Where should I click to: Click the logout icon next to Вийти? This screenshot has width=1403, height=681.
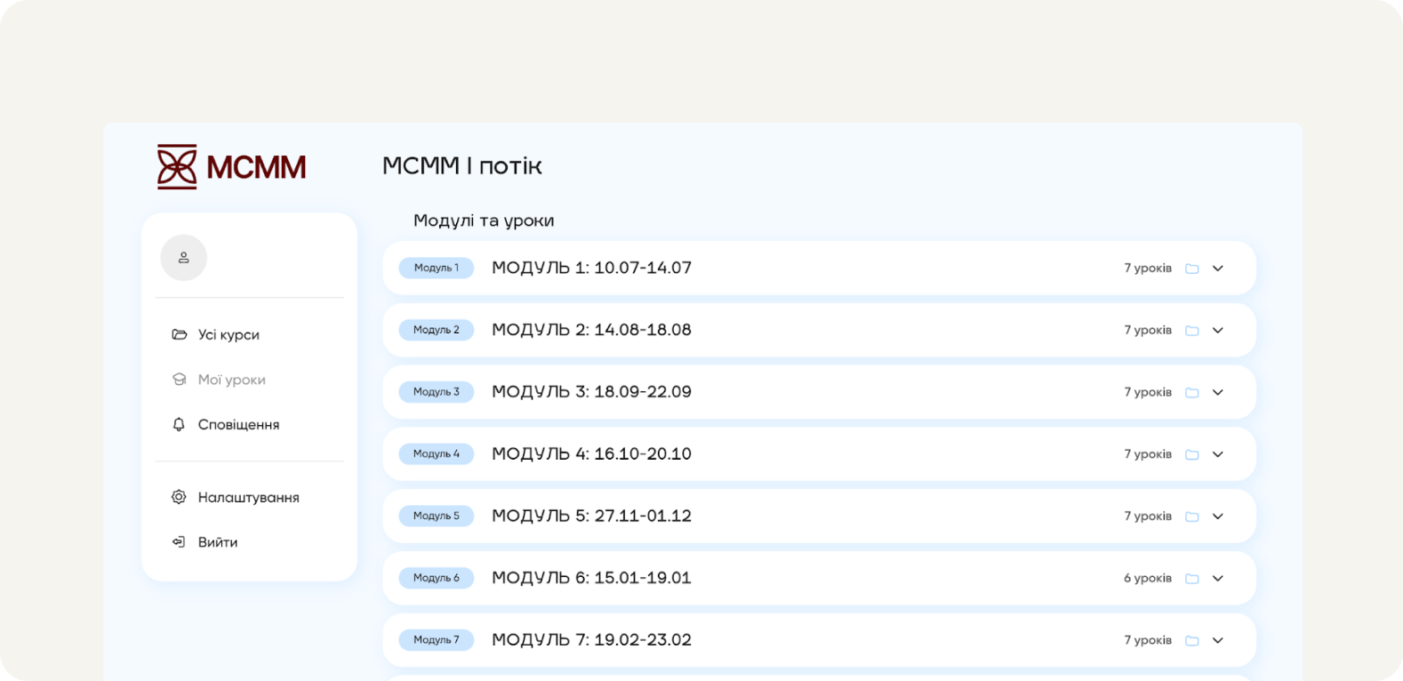click(179, 541)
